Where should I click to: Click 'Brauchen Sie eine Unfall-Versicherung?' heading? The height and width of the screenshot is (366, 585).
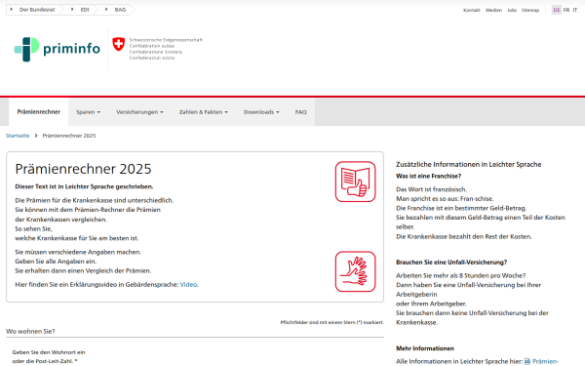[451, 263]
